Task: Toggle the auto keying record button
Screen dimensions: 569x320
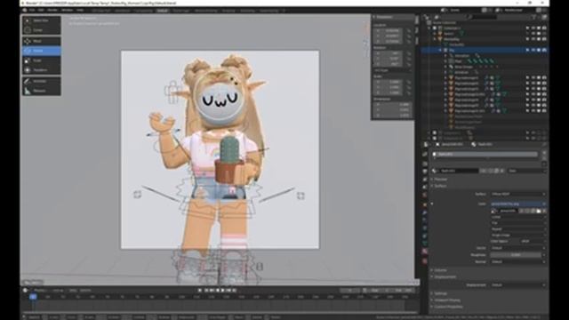Action: coord(199,291)
